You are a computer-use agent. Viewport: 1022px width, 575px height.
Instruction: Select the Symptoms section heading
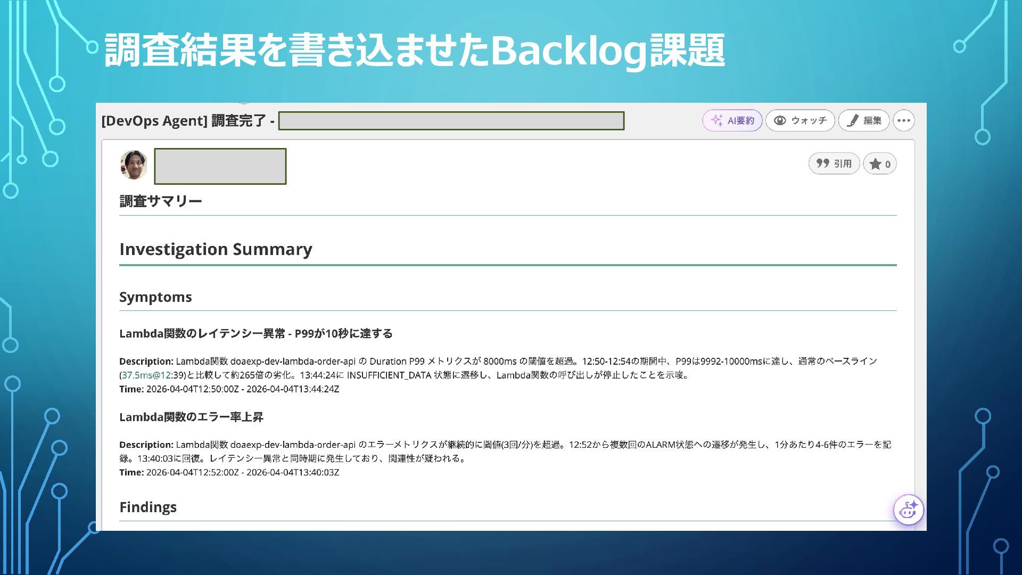(155, 297)
